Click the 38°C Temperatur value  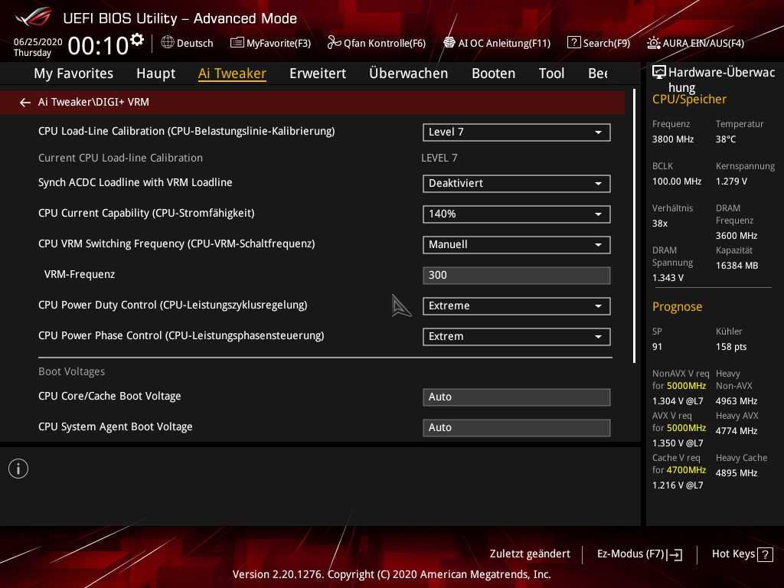[x=726, y=139]
